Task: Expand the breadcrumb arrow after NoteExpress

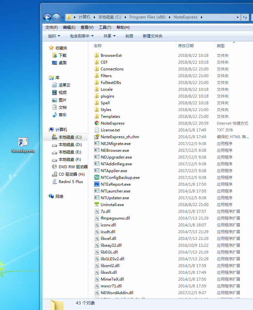Action: pyautogui.click(x=201, y=17)
